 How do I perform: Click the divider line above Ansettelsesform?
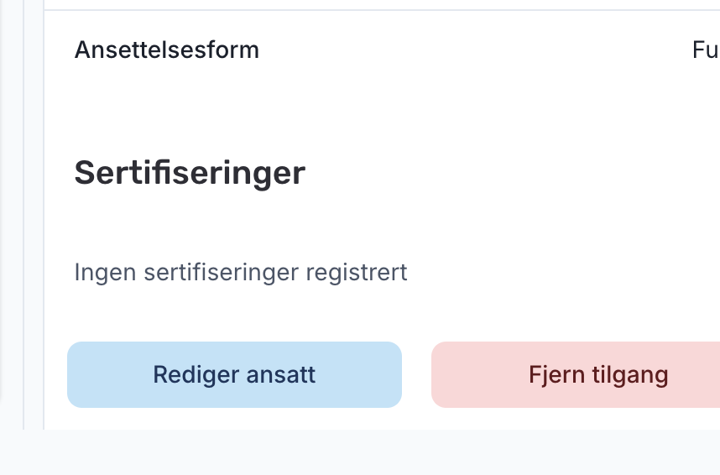(378, 10)
